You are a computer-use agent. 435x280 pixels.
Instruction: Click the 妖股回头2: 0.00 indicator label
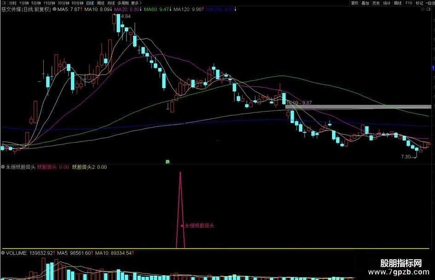click(89, 167)
